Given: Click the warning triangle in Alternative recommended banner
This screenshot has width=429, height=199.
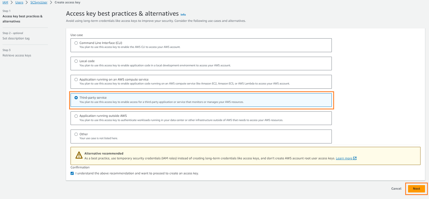Looking at the screenshot, I should (x=78, y=155).
